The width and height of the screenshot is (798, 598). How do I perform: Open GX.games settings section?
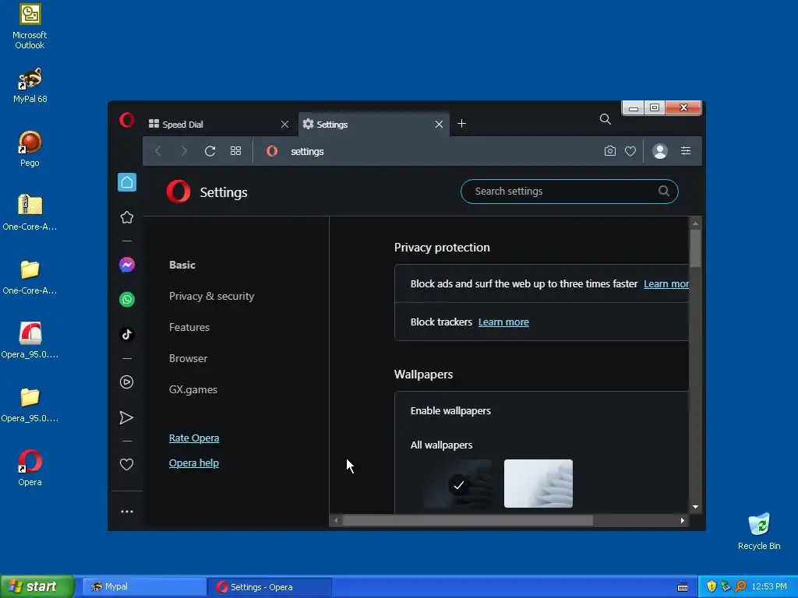[x=193, y=389]
